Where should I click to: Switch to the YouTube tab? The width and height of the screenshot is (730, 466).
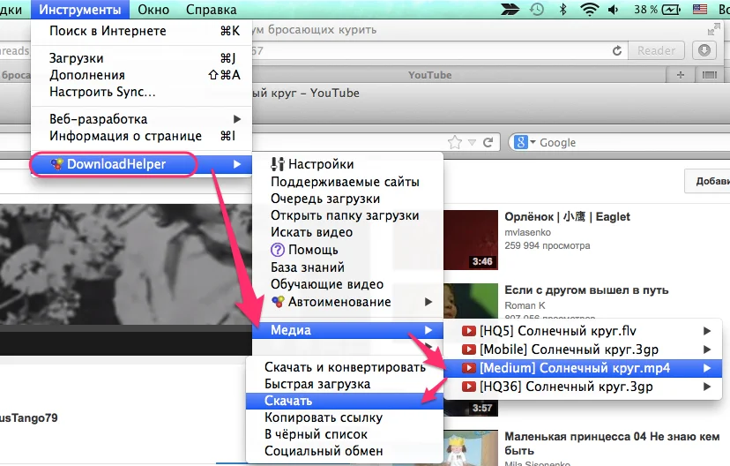click(429, 75)
